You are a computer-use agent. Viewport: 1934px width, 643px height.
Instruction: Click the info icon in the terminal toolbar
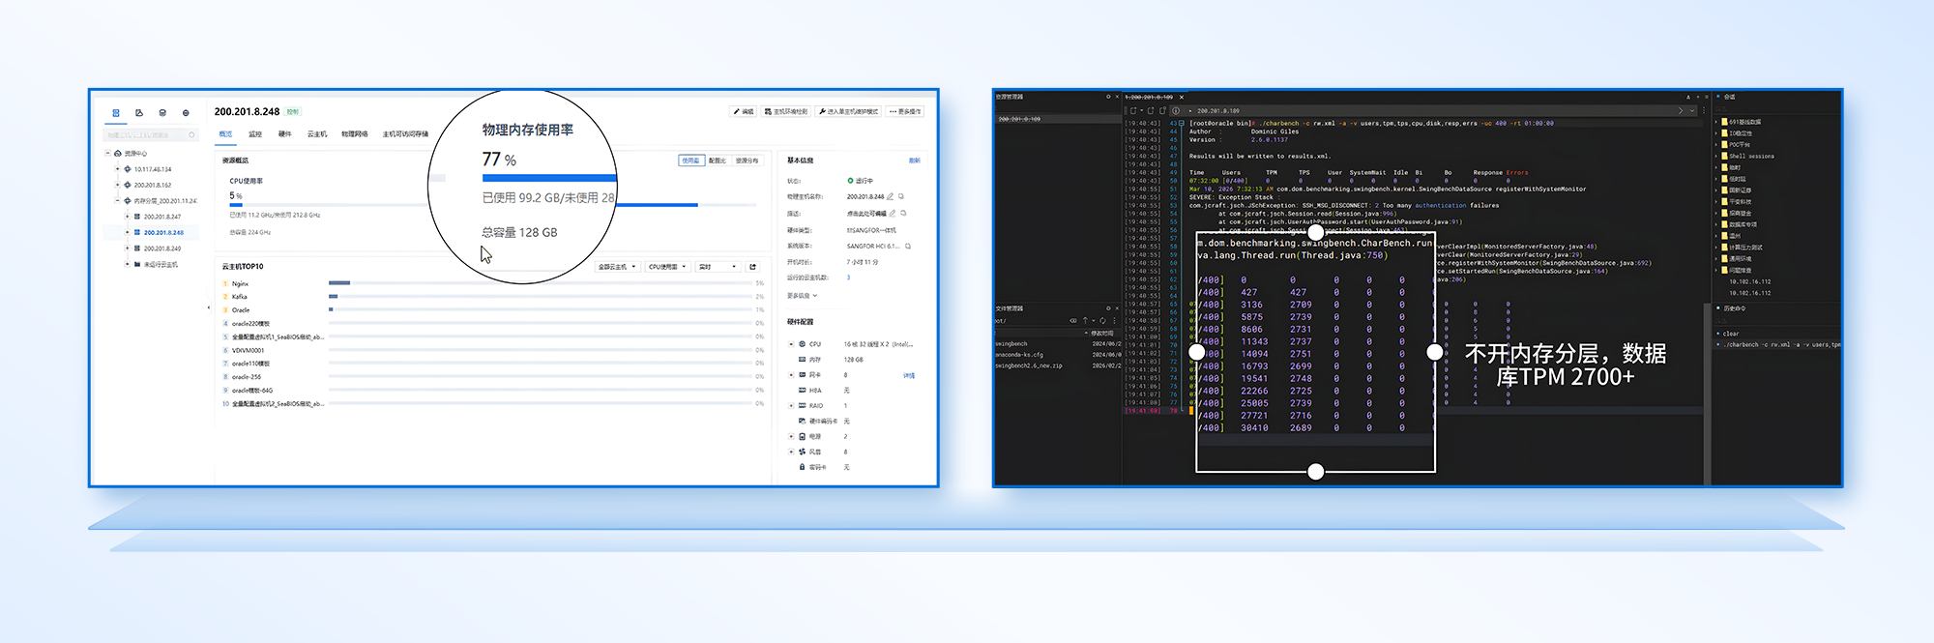pos(1176,110)
